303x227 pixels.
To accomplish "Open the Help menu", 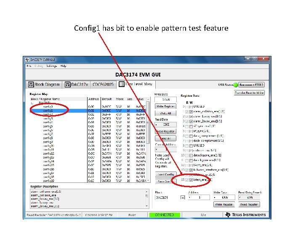I will (63, 66).
